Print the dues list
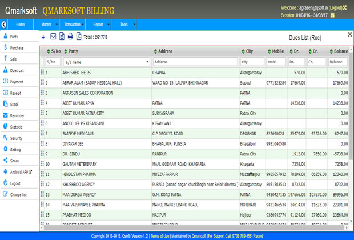Image resolution: width=354 pixels, height=240 pixels. click(70, 36)
